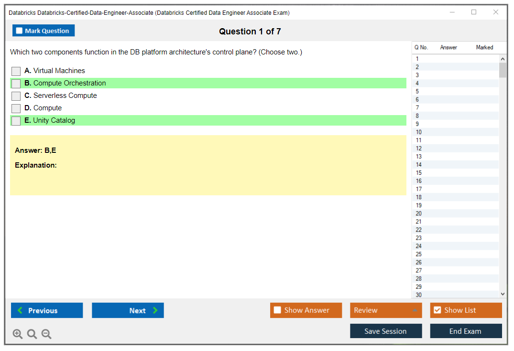This screenshot has height=351, width=514.
Task: Click the Answer column header
Action: click(448, 47)
